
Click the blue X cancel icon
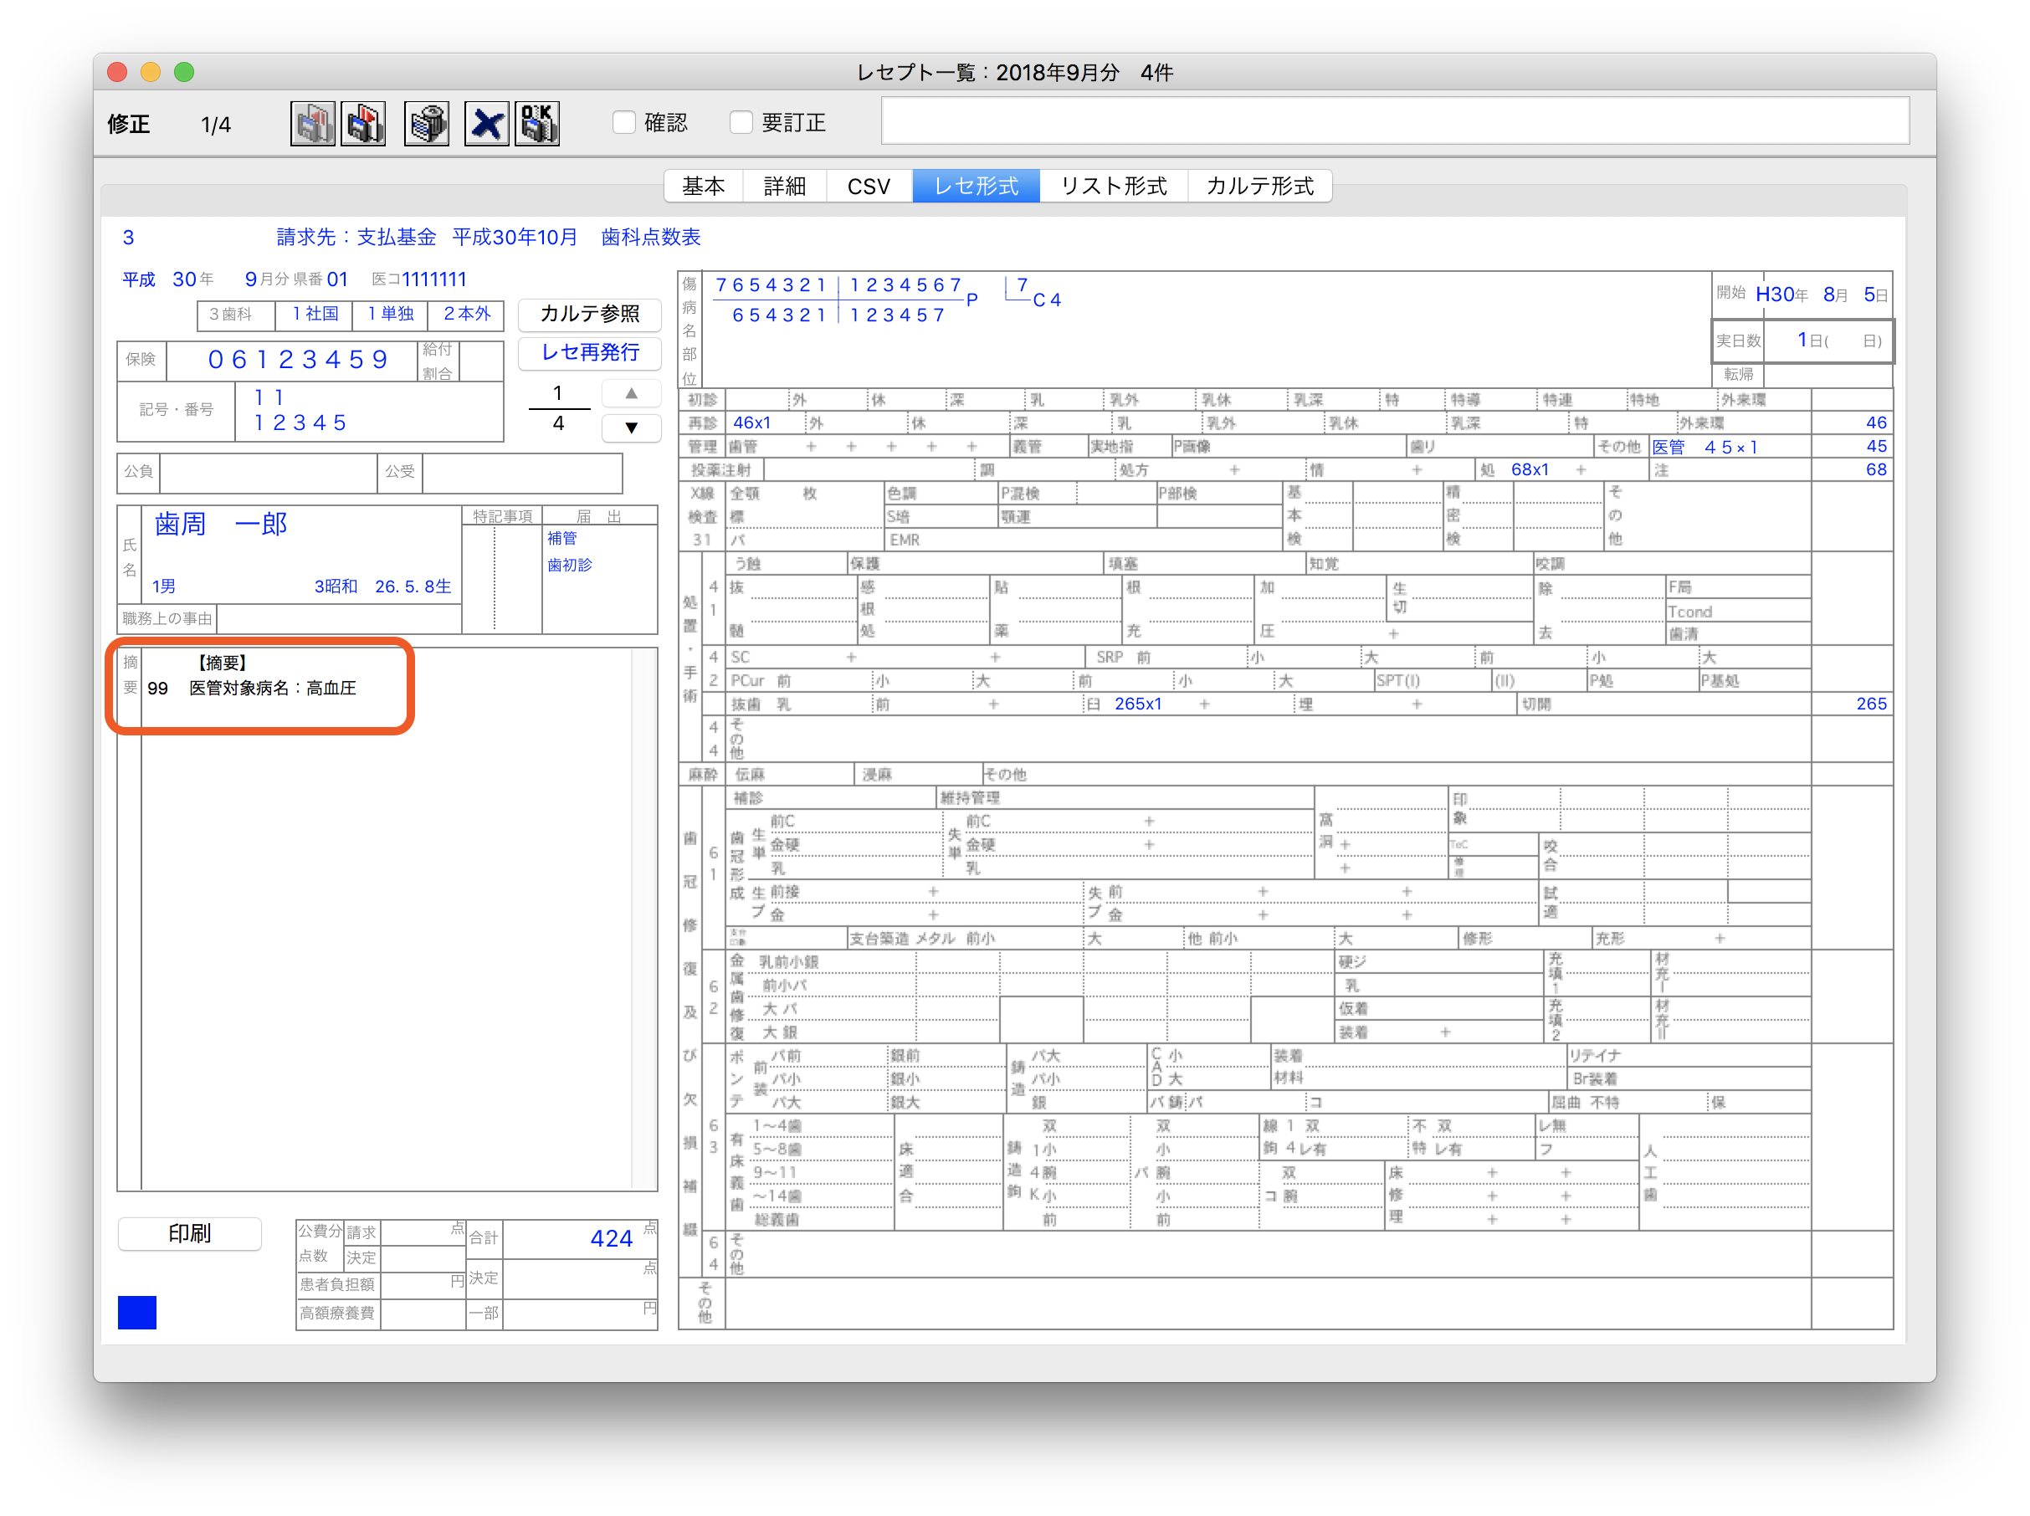click(x=486, y=124)
